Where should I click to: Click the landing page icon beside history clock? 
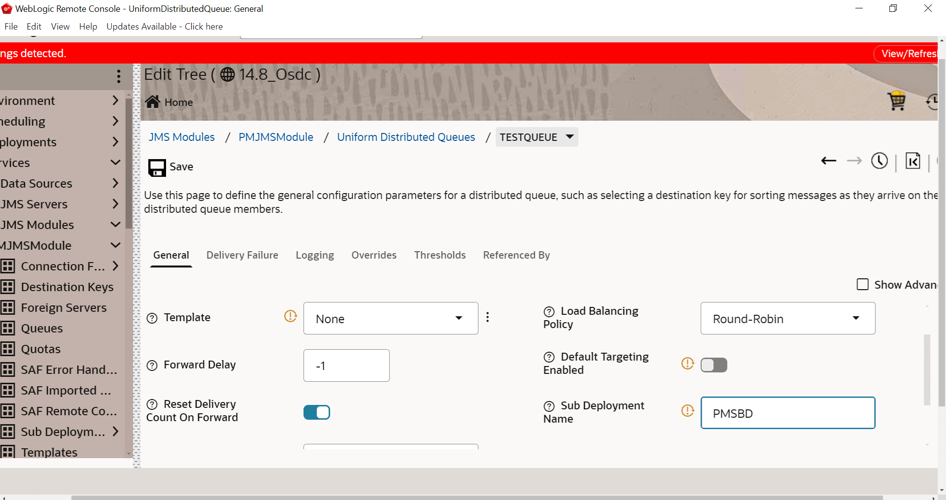[913, 161]
